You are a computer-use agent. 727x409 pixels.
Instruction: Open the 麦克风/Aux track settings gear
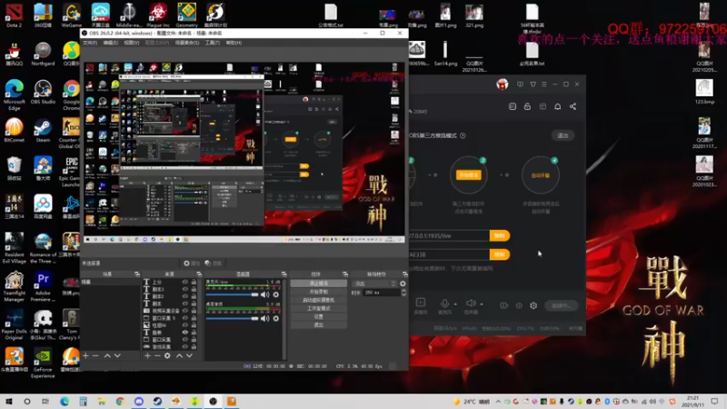pyautogui.click(x=276, y=294)
